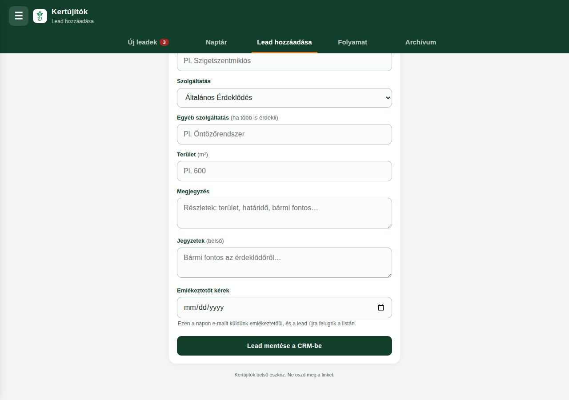Image resolution: width=569 pixels, height=400 pixels.
Task: Open the Naptár tab
Action: pos(216,43)
